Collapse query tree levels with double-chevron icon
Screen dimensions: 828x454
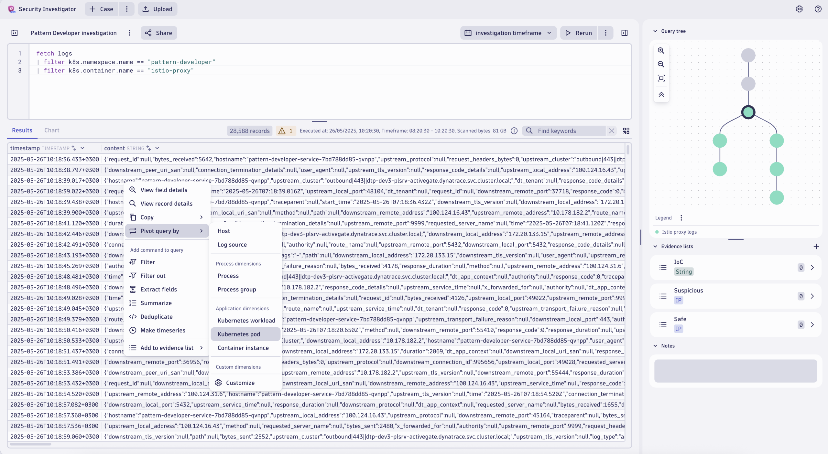point(661,94)
